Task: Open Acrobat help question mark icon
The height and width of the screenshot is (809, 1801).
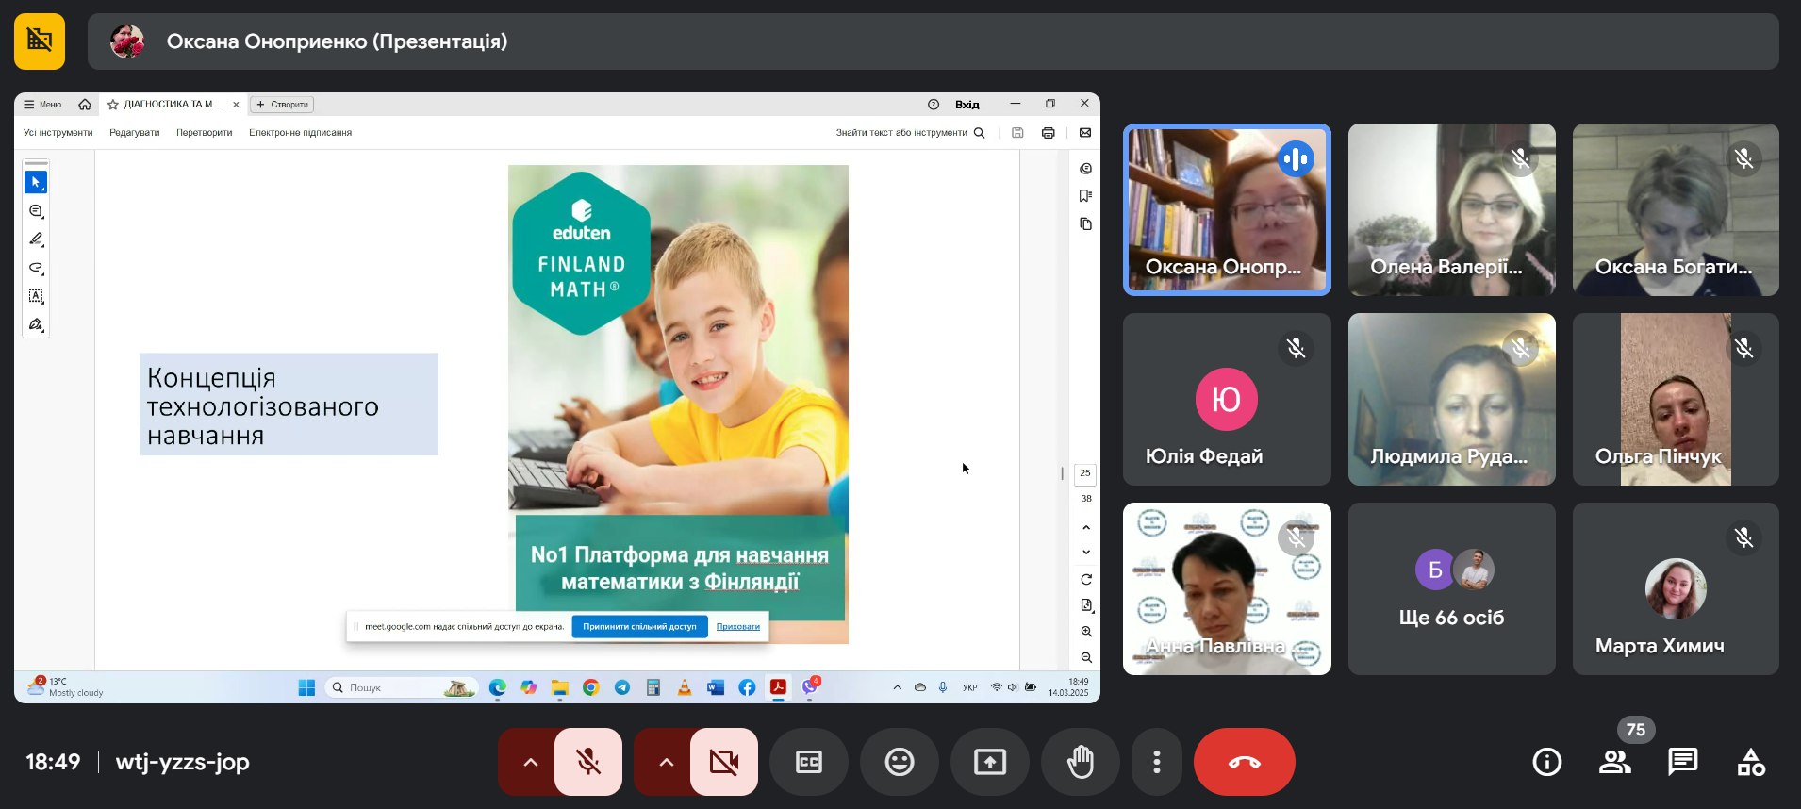Action: tap(934, 105)
